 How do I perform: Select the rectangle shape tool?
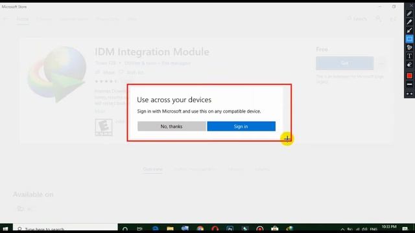click(x=409, y=39)
